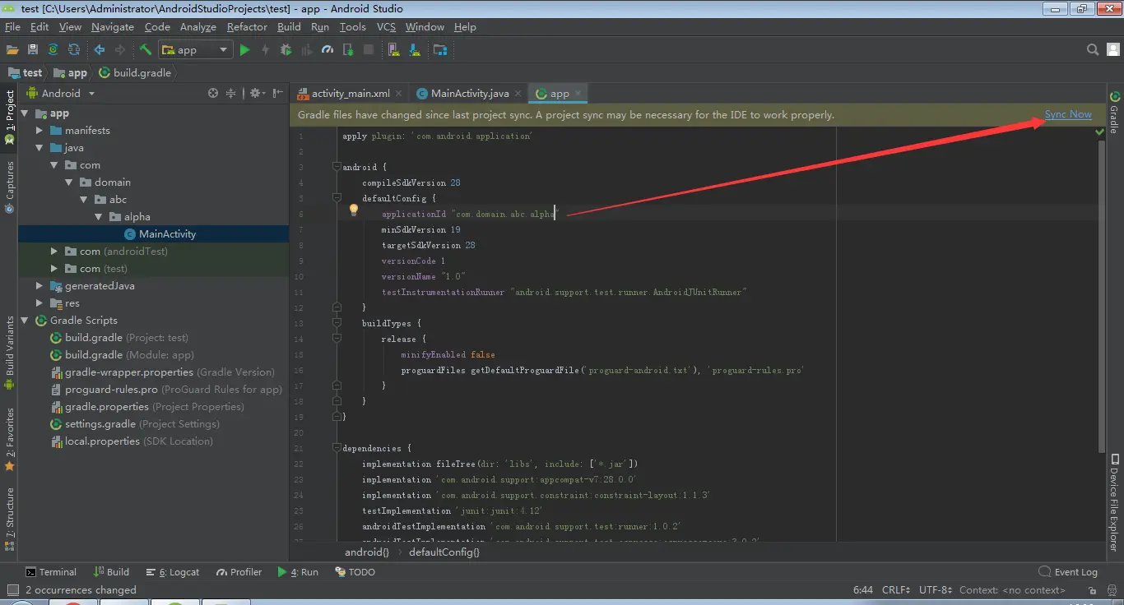Image resolution: width=1124 pixels, height=605 pixels.
Task: Open the Android view selector dropdown
Action: (62, 94)
